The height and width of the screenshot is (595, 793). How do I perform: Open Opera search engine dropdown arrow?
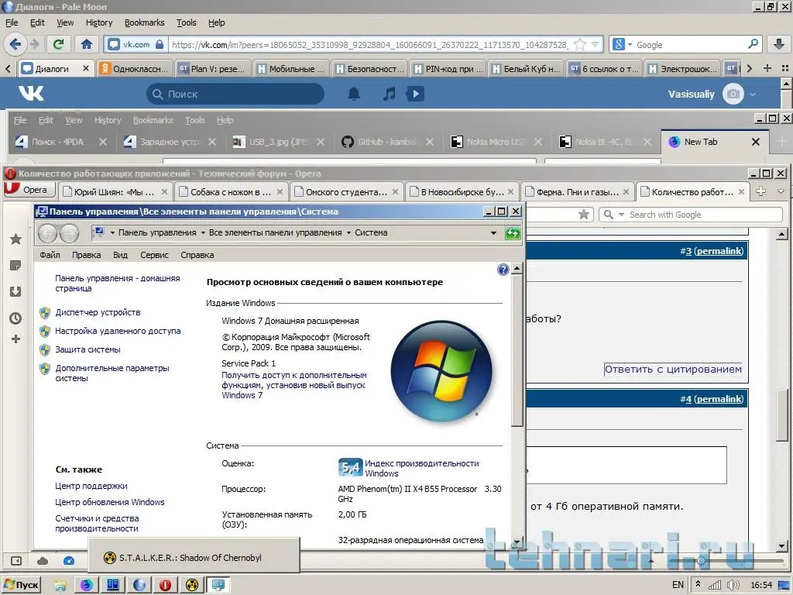621,215
